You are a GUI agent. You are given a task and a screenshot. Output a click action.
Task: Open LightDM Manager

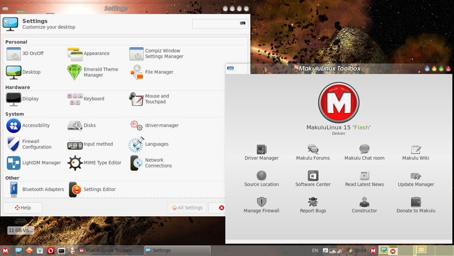[x=34, y=163]
